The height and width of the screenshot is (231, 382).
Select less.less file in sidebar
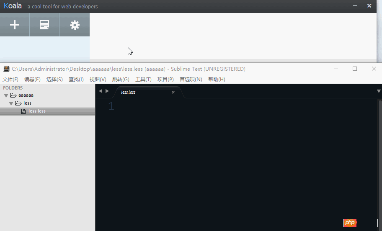[x=47, y=111]
